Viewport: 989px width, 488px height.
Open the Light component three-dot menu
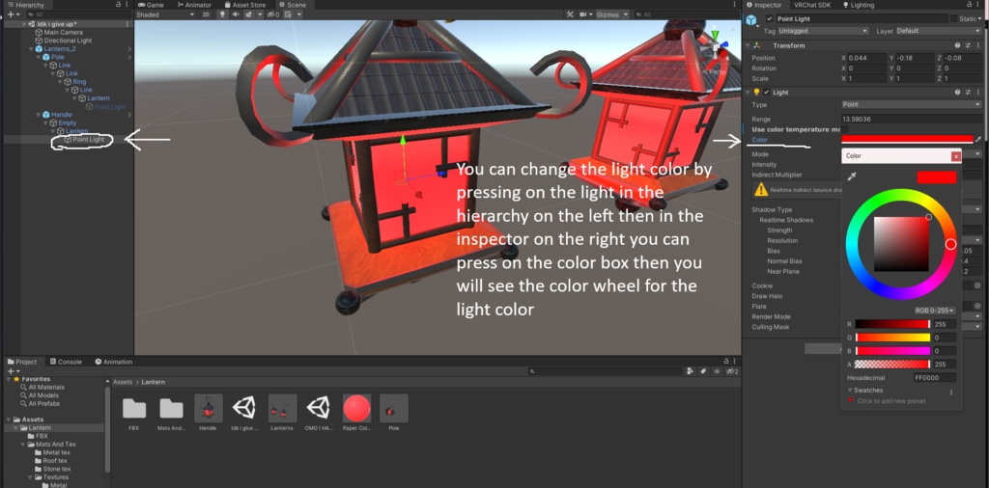(x=977, y=92)
